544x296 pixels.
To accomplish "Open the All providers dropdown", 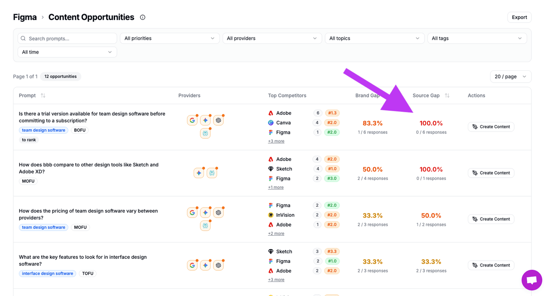I will tap(272, 39).
